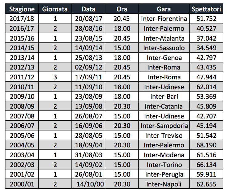Click the Gara column header
Screen dimensions: 227x192
(164, 9)
